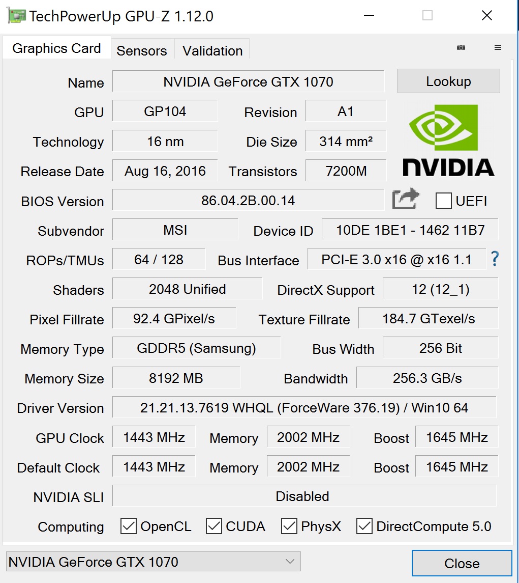Click the Name field NVIDIA GeForce GTX 1070
This screenshot has height=583, width=519.
coord(249,81)
